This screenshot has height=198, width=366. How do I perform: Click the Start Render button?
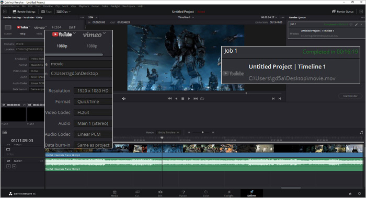pos(350,96)
